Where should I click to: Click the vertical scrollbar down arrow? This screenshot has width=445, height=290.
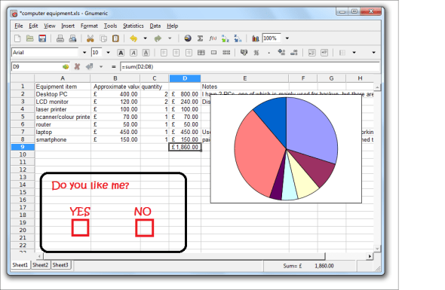(377, 249)
